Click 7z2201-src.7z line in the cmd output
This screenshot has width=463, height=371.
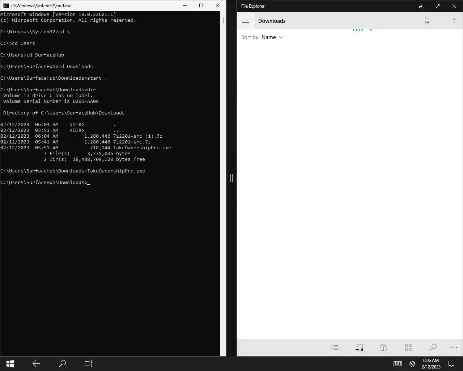coord(76,142)
